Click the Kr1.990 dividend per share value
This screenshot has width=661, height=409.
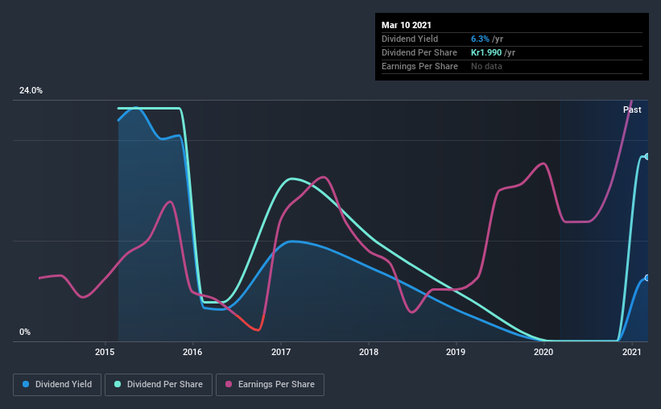pos(486,52)
